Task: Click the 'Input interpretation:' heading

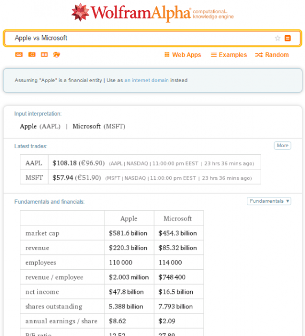Action: tap(38, 114)
